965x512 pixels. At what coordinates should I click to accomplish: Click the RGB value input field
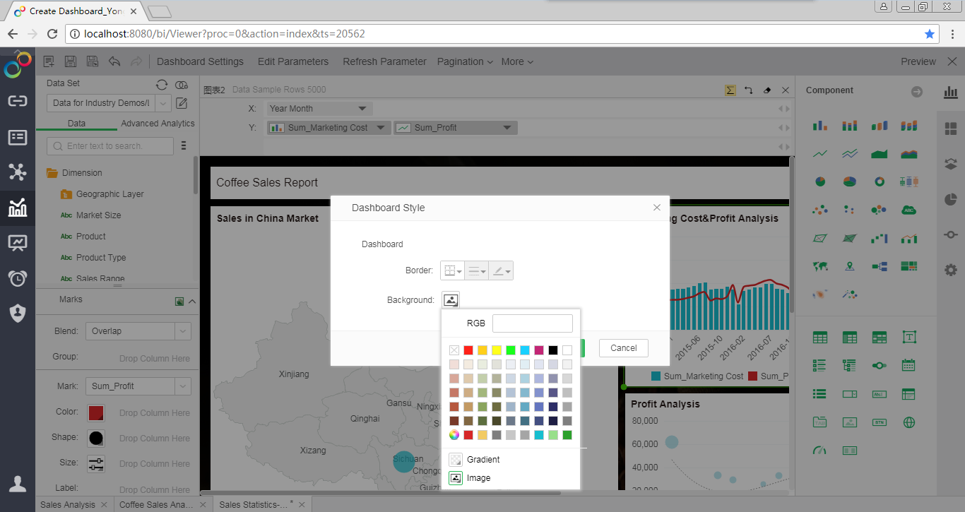click(x=533, y=323)
